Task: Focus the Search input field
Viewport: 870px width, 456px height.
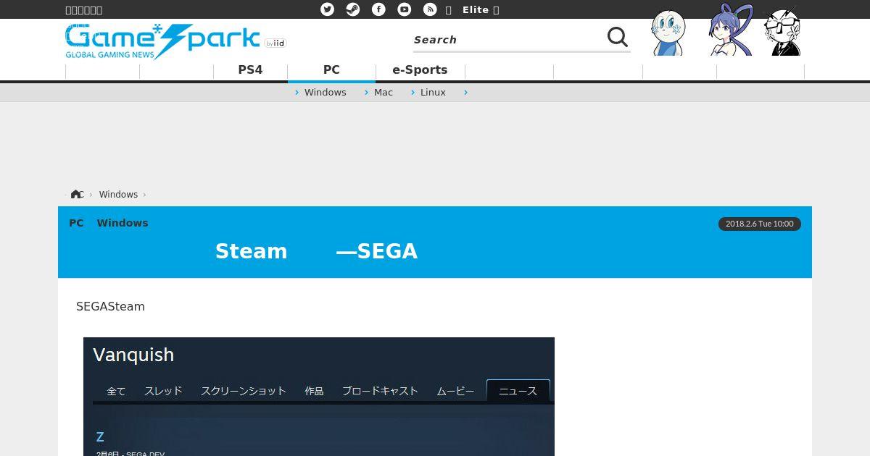Action: 507,40
